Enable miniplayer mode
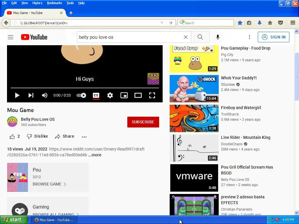 point(124,95)
